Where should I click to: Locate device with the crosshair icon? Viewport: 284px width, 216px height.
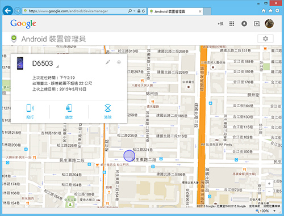119,62
